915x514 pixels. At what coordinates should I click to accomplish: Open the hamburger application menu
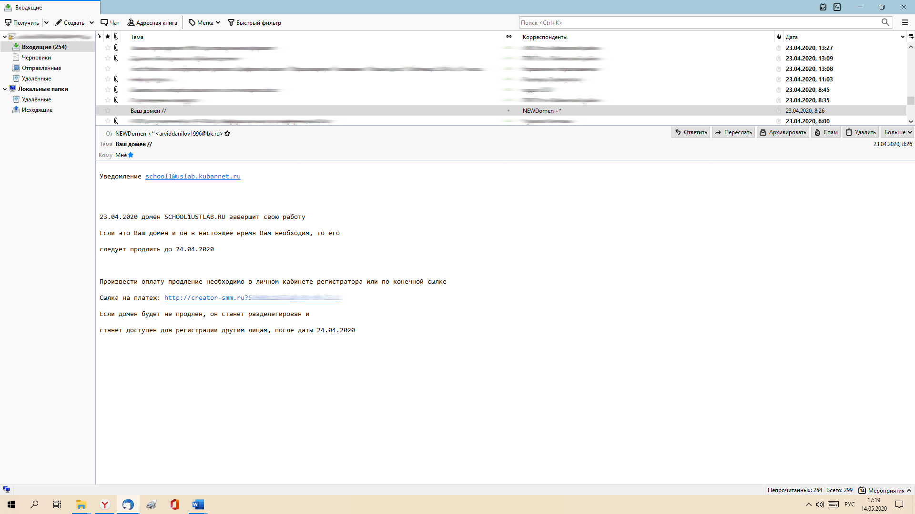[905, 22]
